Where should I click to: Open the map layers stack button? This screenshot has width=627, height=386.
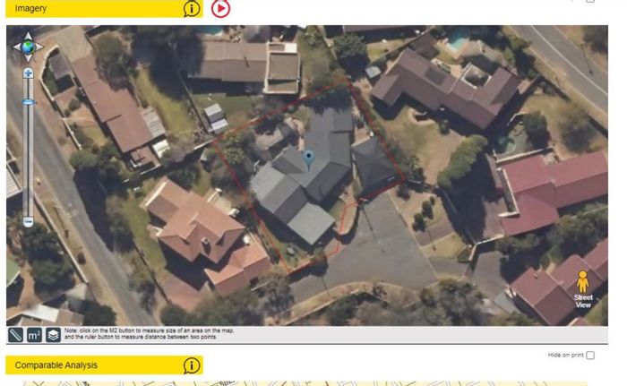pos(53,335)
